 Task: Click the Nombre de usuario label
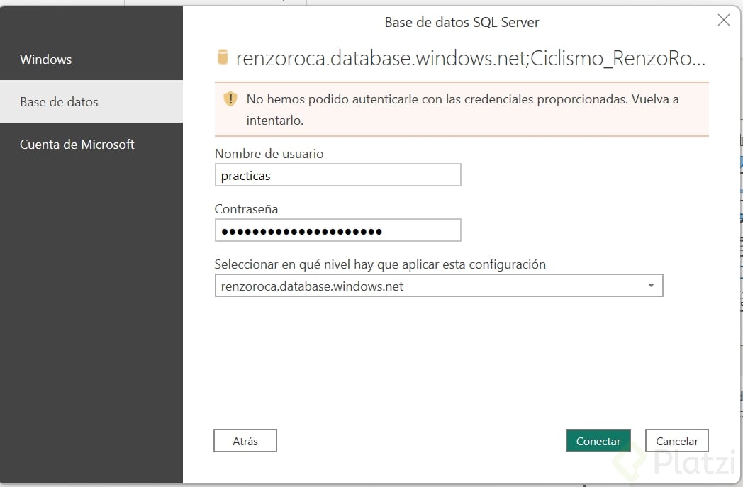coord(269,154)
